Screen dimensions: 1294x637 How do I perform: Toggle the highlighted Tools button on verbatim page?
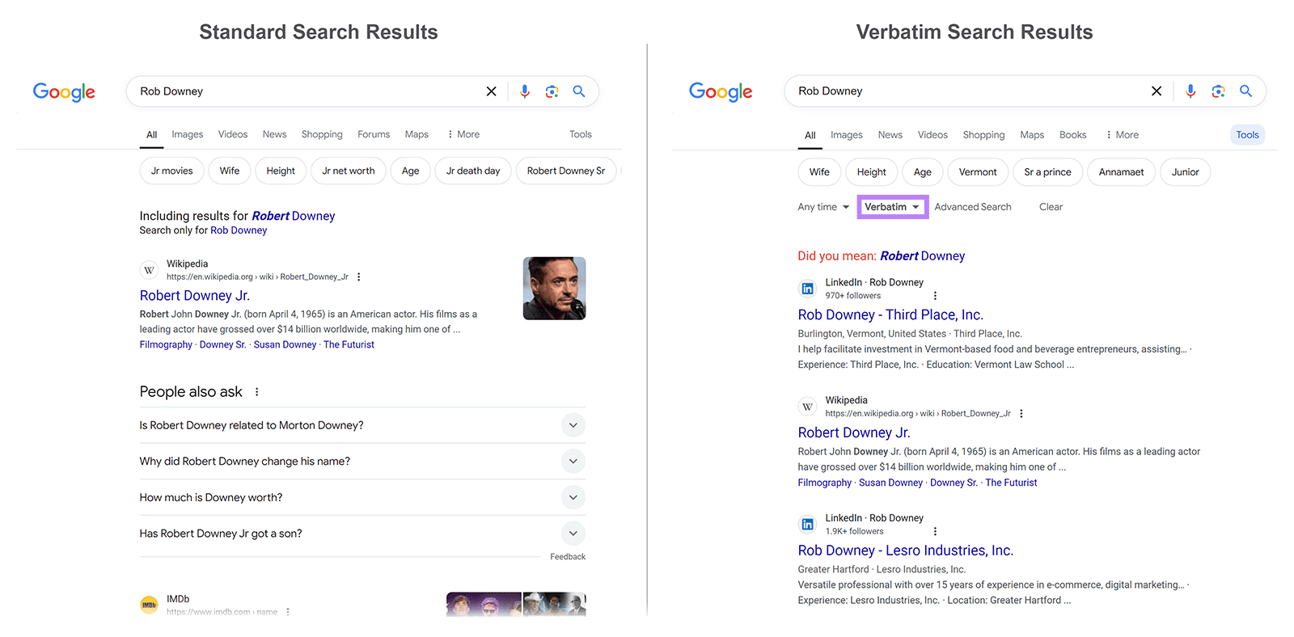[x=1247, y=134]
